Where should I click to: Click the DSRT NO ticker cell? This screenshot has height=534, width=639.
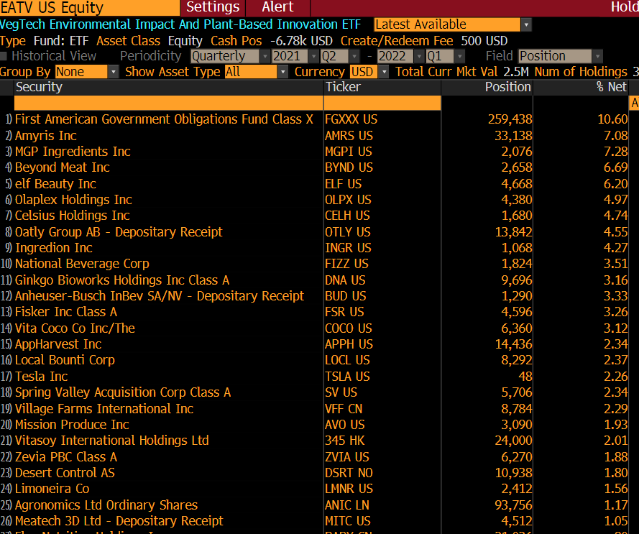tap(349, 472)
